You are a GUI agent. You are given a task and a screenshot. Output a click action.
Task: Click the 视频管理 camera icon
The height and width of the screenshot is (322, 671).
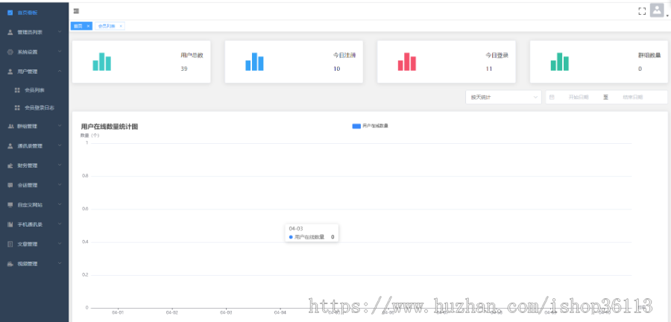click(10, 264)
